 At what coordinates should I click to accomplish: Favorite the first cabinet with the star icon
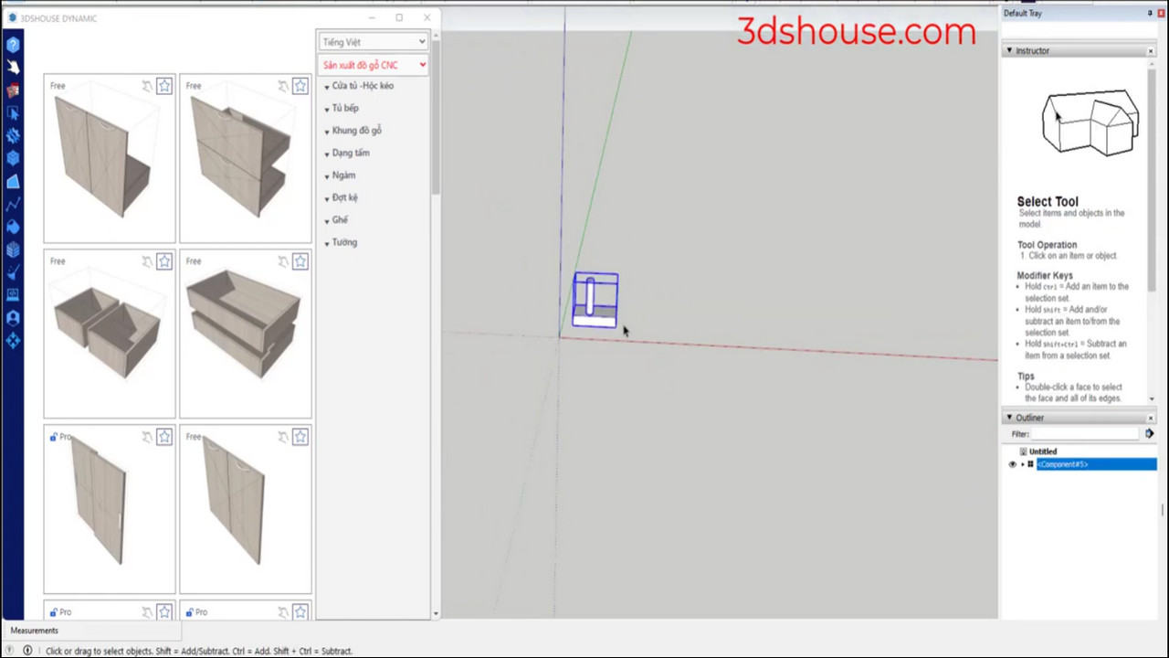[x=164, y=86]
